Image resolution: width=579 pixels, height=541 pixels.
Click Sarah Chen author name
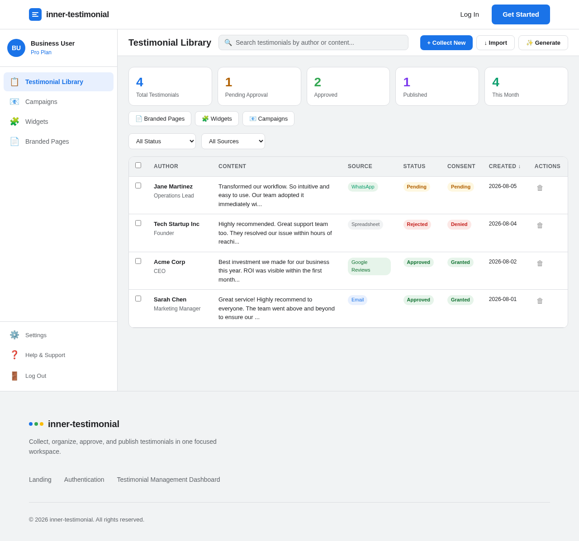pyautogui.click(x=170, y=299)
